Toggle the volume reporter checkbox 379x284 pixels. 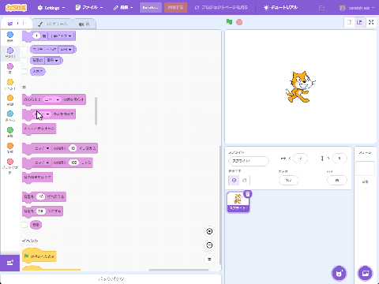tap(24, 225)
